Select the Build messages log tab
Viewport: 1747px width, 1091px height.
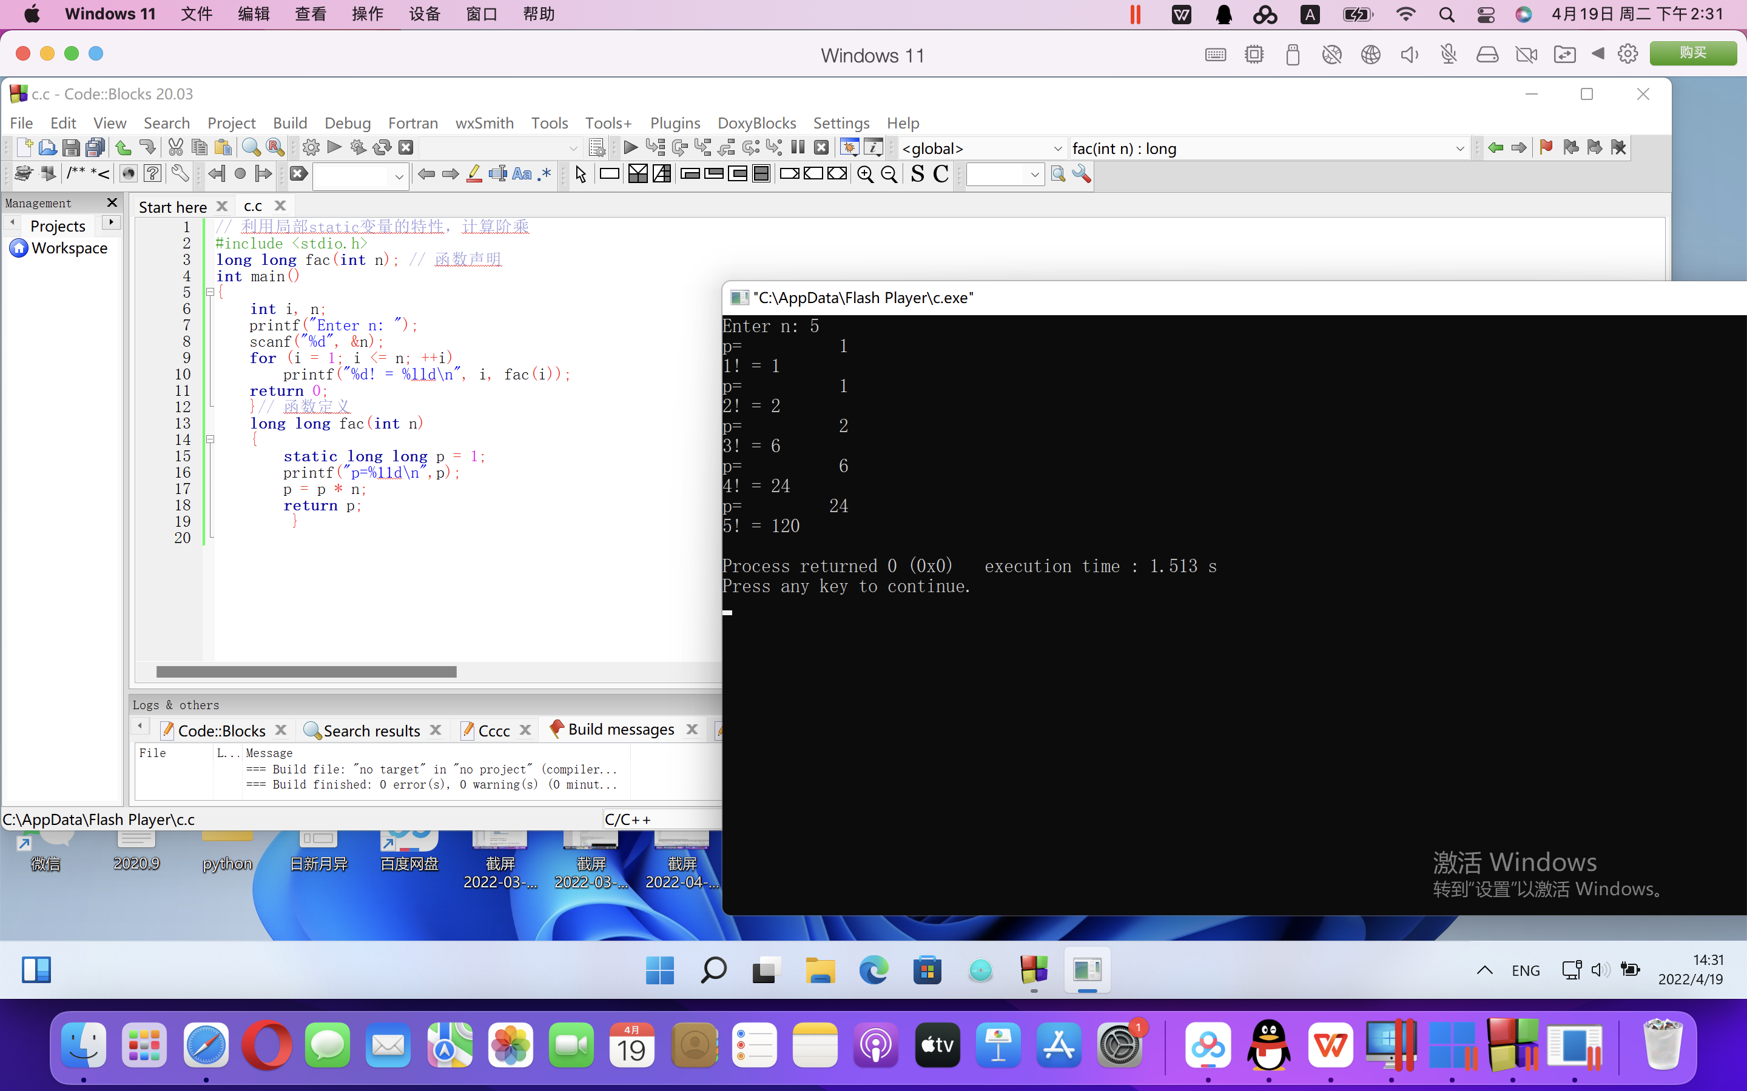click(621, 730)
